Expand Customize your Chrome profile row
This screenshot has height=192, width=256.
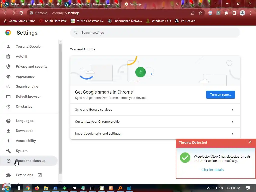(x=155, y=122)
